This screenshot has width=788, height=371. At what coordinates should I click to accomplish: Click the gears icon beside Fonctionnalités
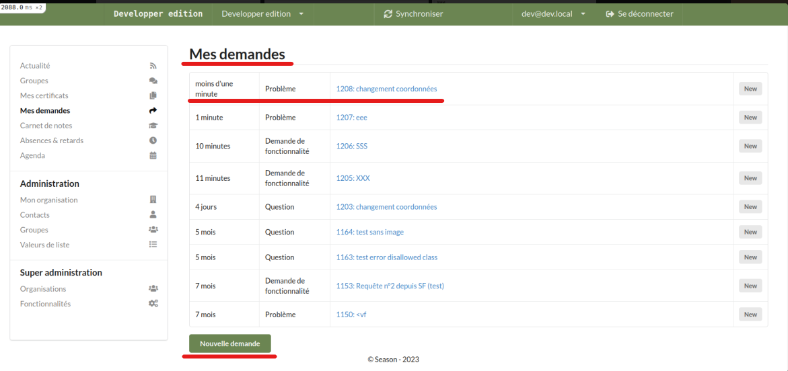click(153, 304)
